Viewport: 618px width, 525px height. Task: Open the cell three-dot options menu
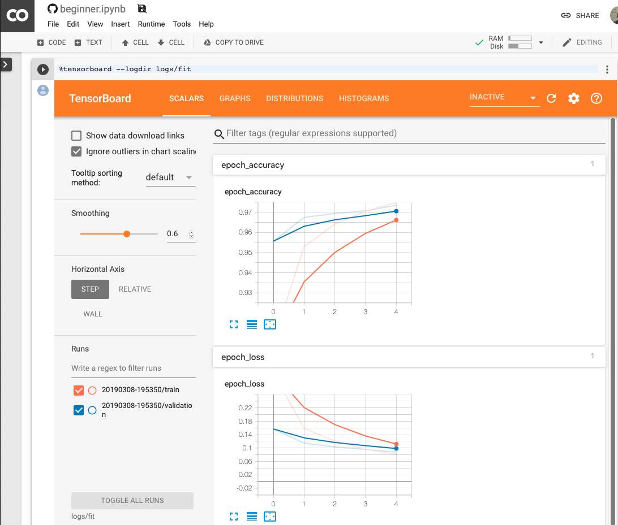(x=607, y=70)
